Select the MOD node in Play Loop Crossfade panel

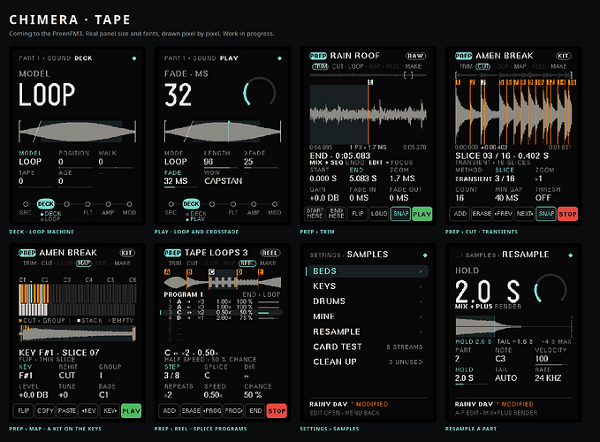click(275, 204)
